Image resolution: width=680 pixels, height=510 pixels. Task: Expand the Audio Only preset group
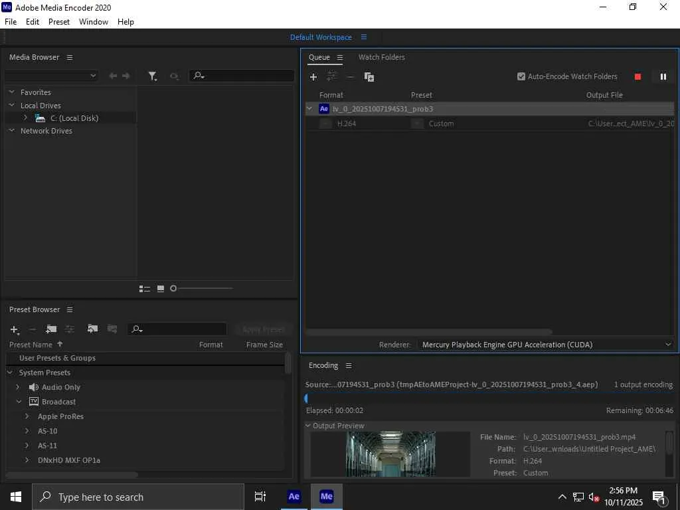[x=18, y=387]
